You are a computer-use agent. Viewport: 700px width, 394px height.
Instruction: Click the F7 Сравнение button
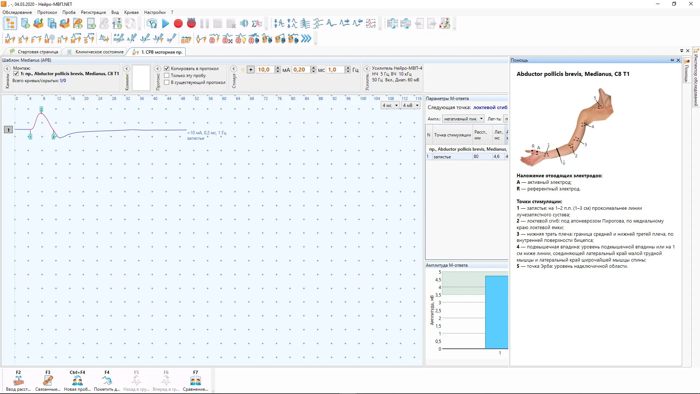pyautogui.click(x=195, y=381)
